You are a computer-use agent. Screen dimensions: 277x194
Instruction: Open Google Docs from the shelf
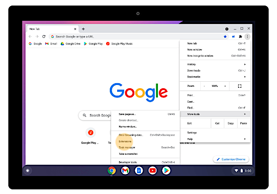coord(139,170)
